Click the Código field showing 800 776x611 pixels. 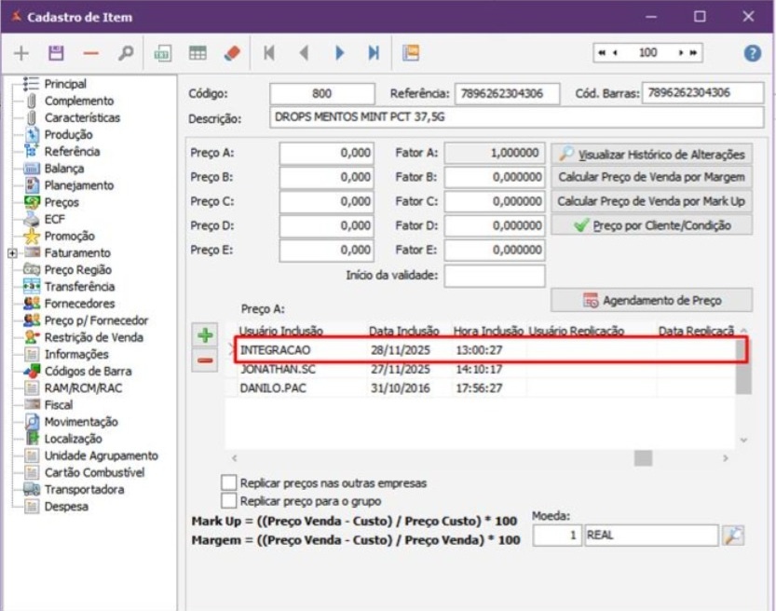pyautogui.click(x=322, y=93)
